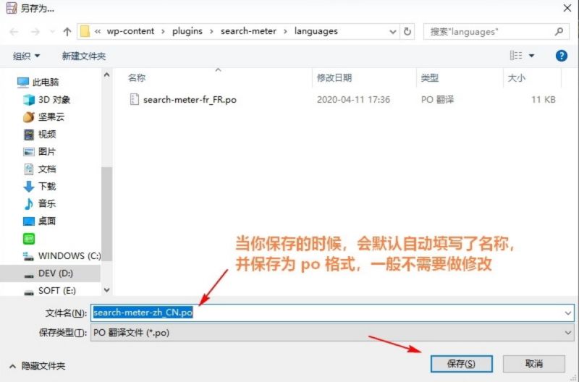Open the address bar path history dropdown
The height and width of the screenshot is (382, 579).
[x=392, y=32]
